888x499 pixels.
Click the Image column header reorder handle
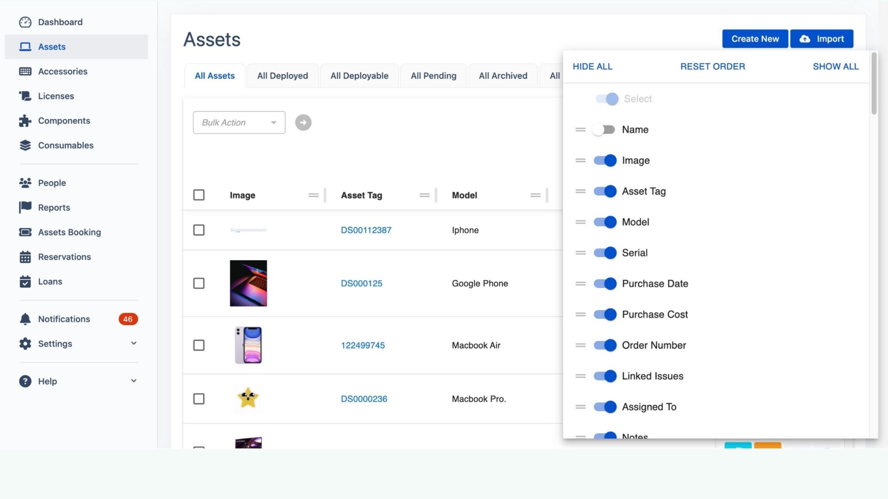pos(314,195)
